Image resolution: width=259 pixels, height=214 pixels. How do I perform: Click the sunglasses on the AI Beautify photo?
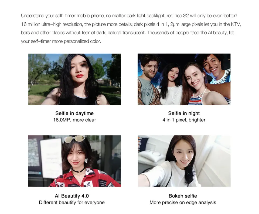(75, 139)
